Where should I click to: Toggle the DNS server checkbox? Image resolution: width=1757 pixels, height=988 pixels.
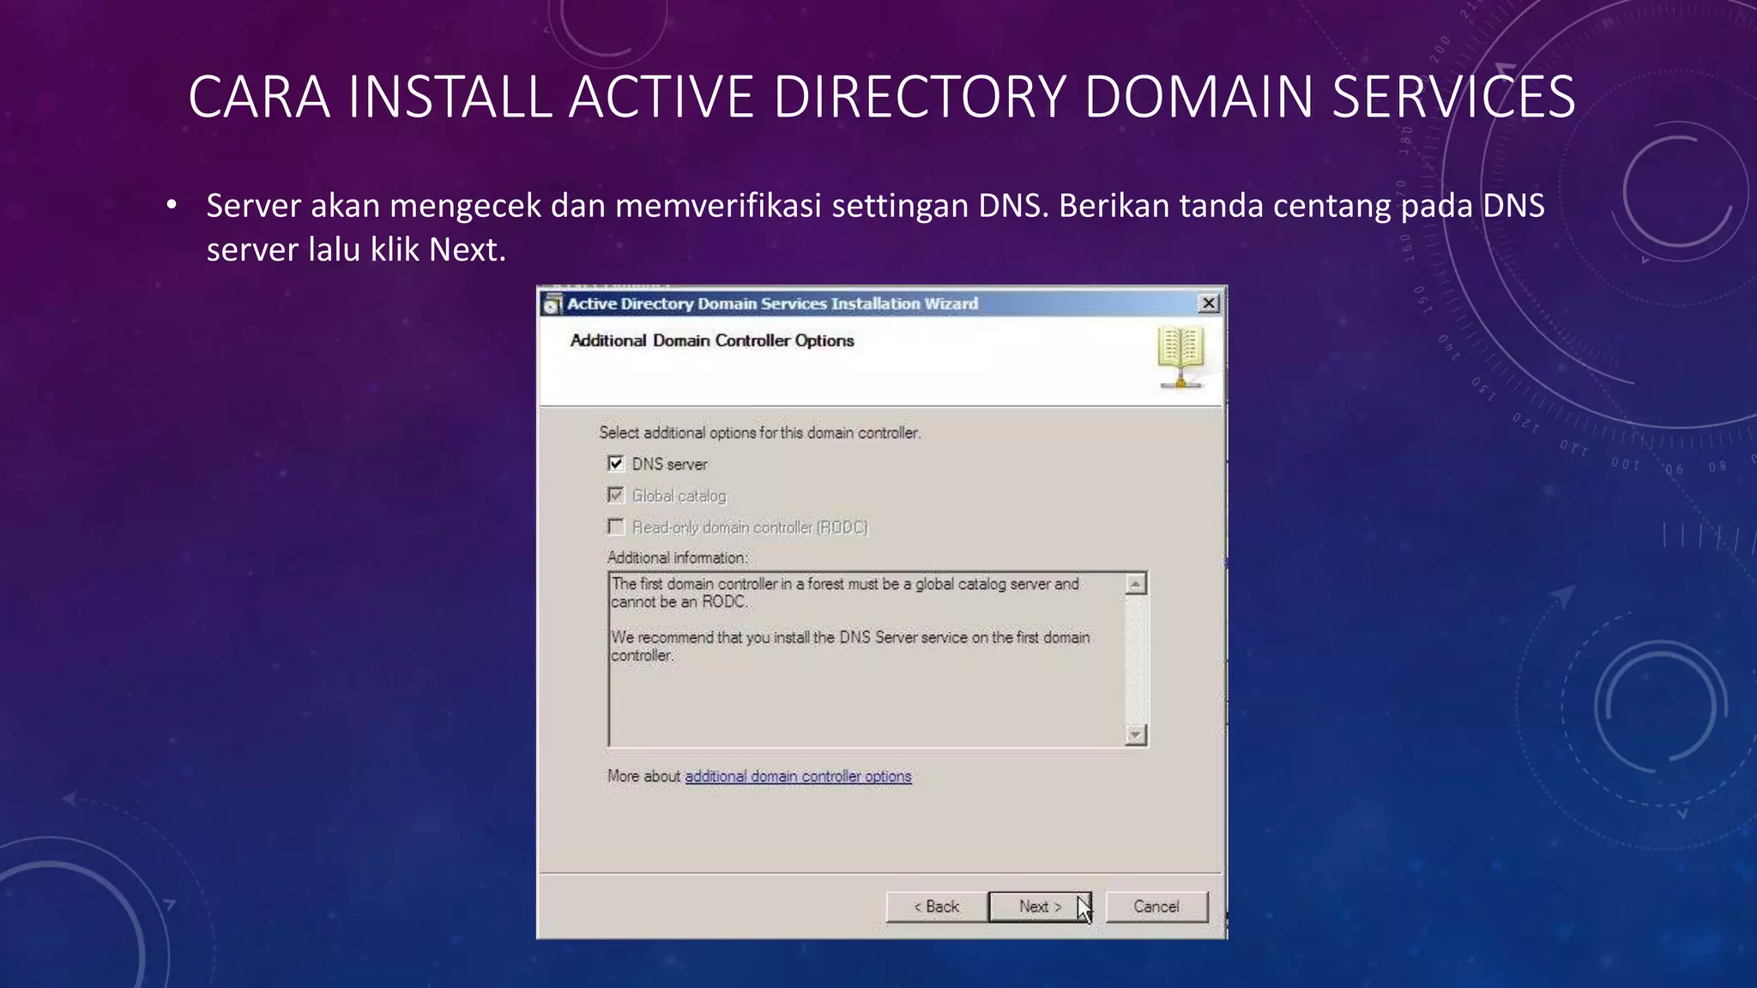pos(615,464)
